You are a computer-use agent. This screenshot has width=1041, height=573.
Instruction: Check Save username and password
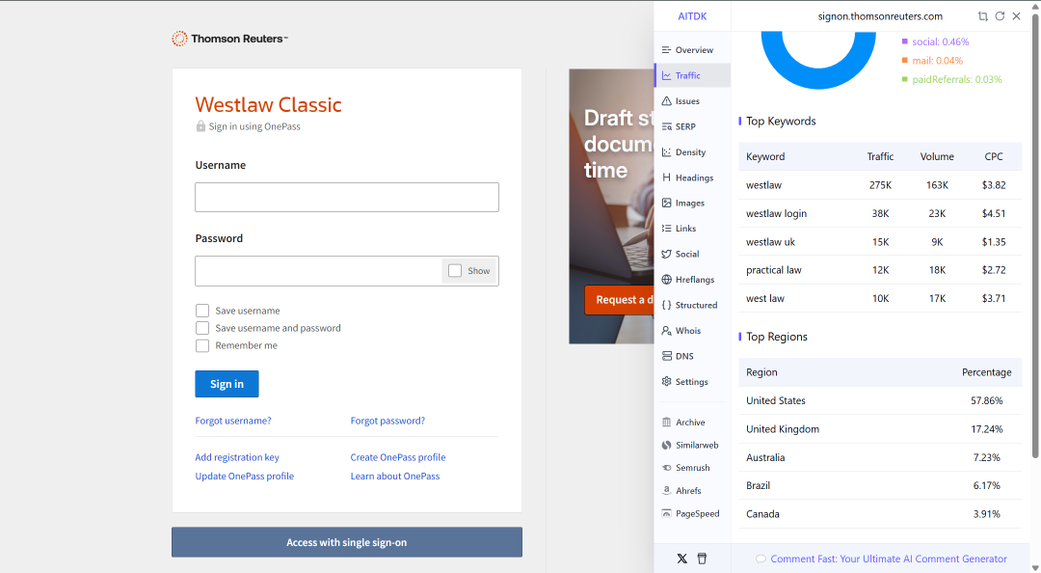[202, 328]
